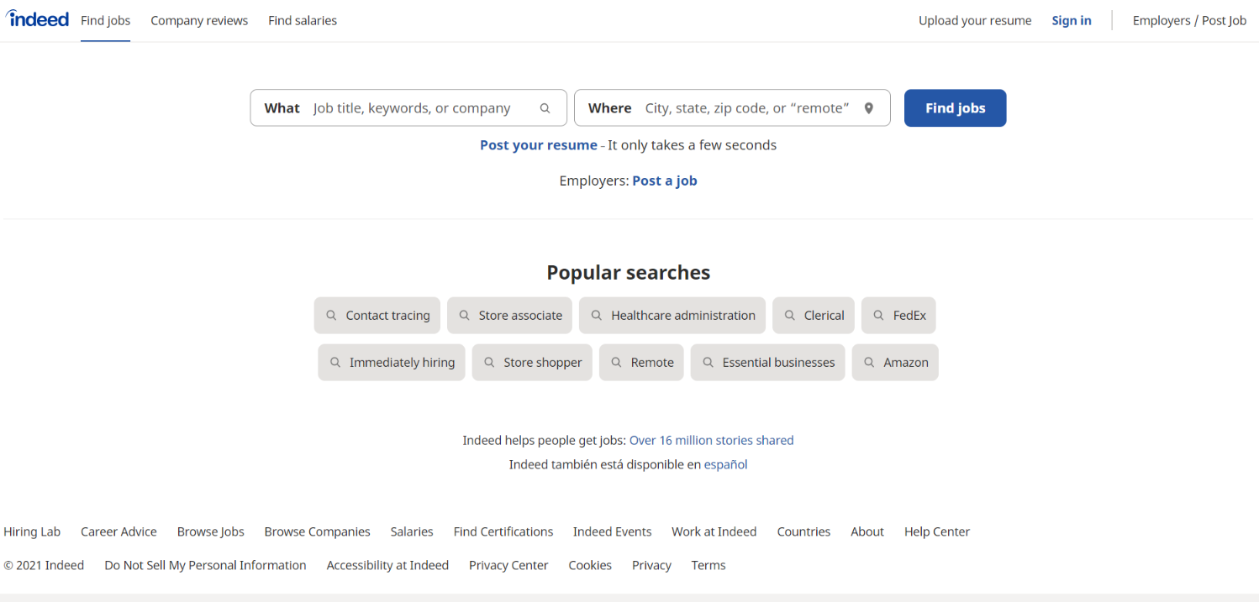Click the © 2021 Indeed text
Image resolution: width=1259 pixels, height=602 pixels.
pos(44,565)
